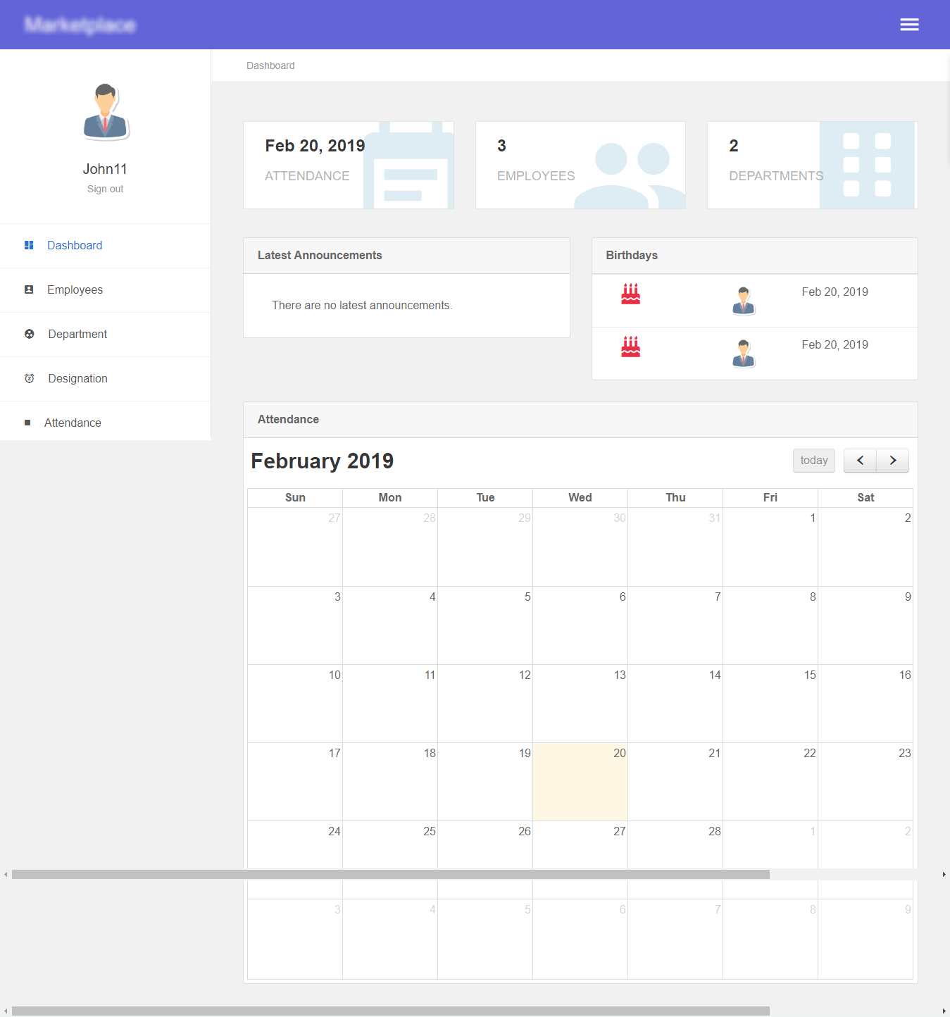Select Employees from the sidebar menu
Image resolution: width=950 pixels, height=1017 pixels.
(75, 289)
